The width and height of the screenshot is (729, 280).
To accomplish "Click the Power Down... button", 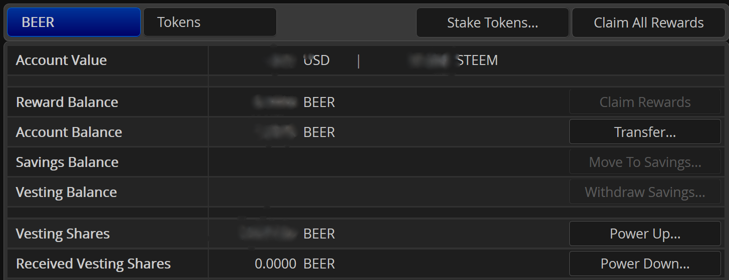I will point(645,263).
